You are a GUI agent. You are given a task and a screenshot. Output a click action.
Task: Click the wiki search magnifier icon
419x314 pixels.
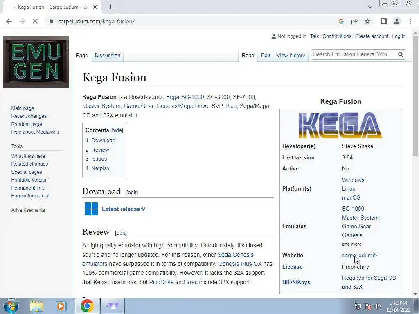coord(400,54)
